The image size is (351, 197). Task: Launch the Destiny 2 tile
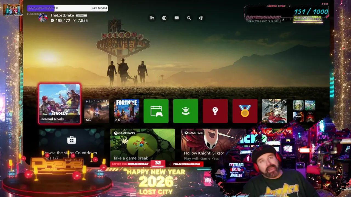coord(97,111)
